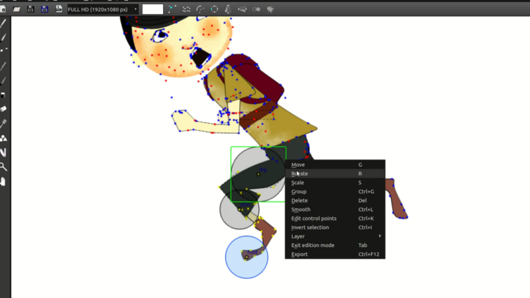Choose Delete in the context menu
530x298 pixels.
coord(335,201)
